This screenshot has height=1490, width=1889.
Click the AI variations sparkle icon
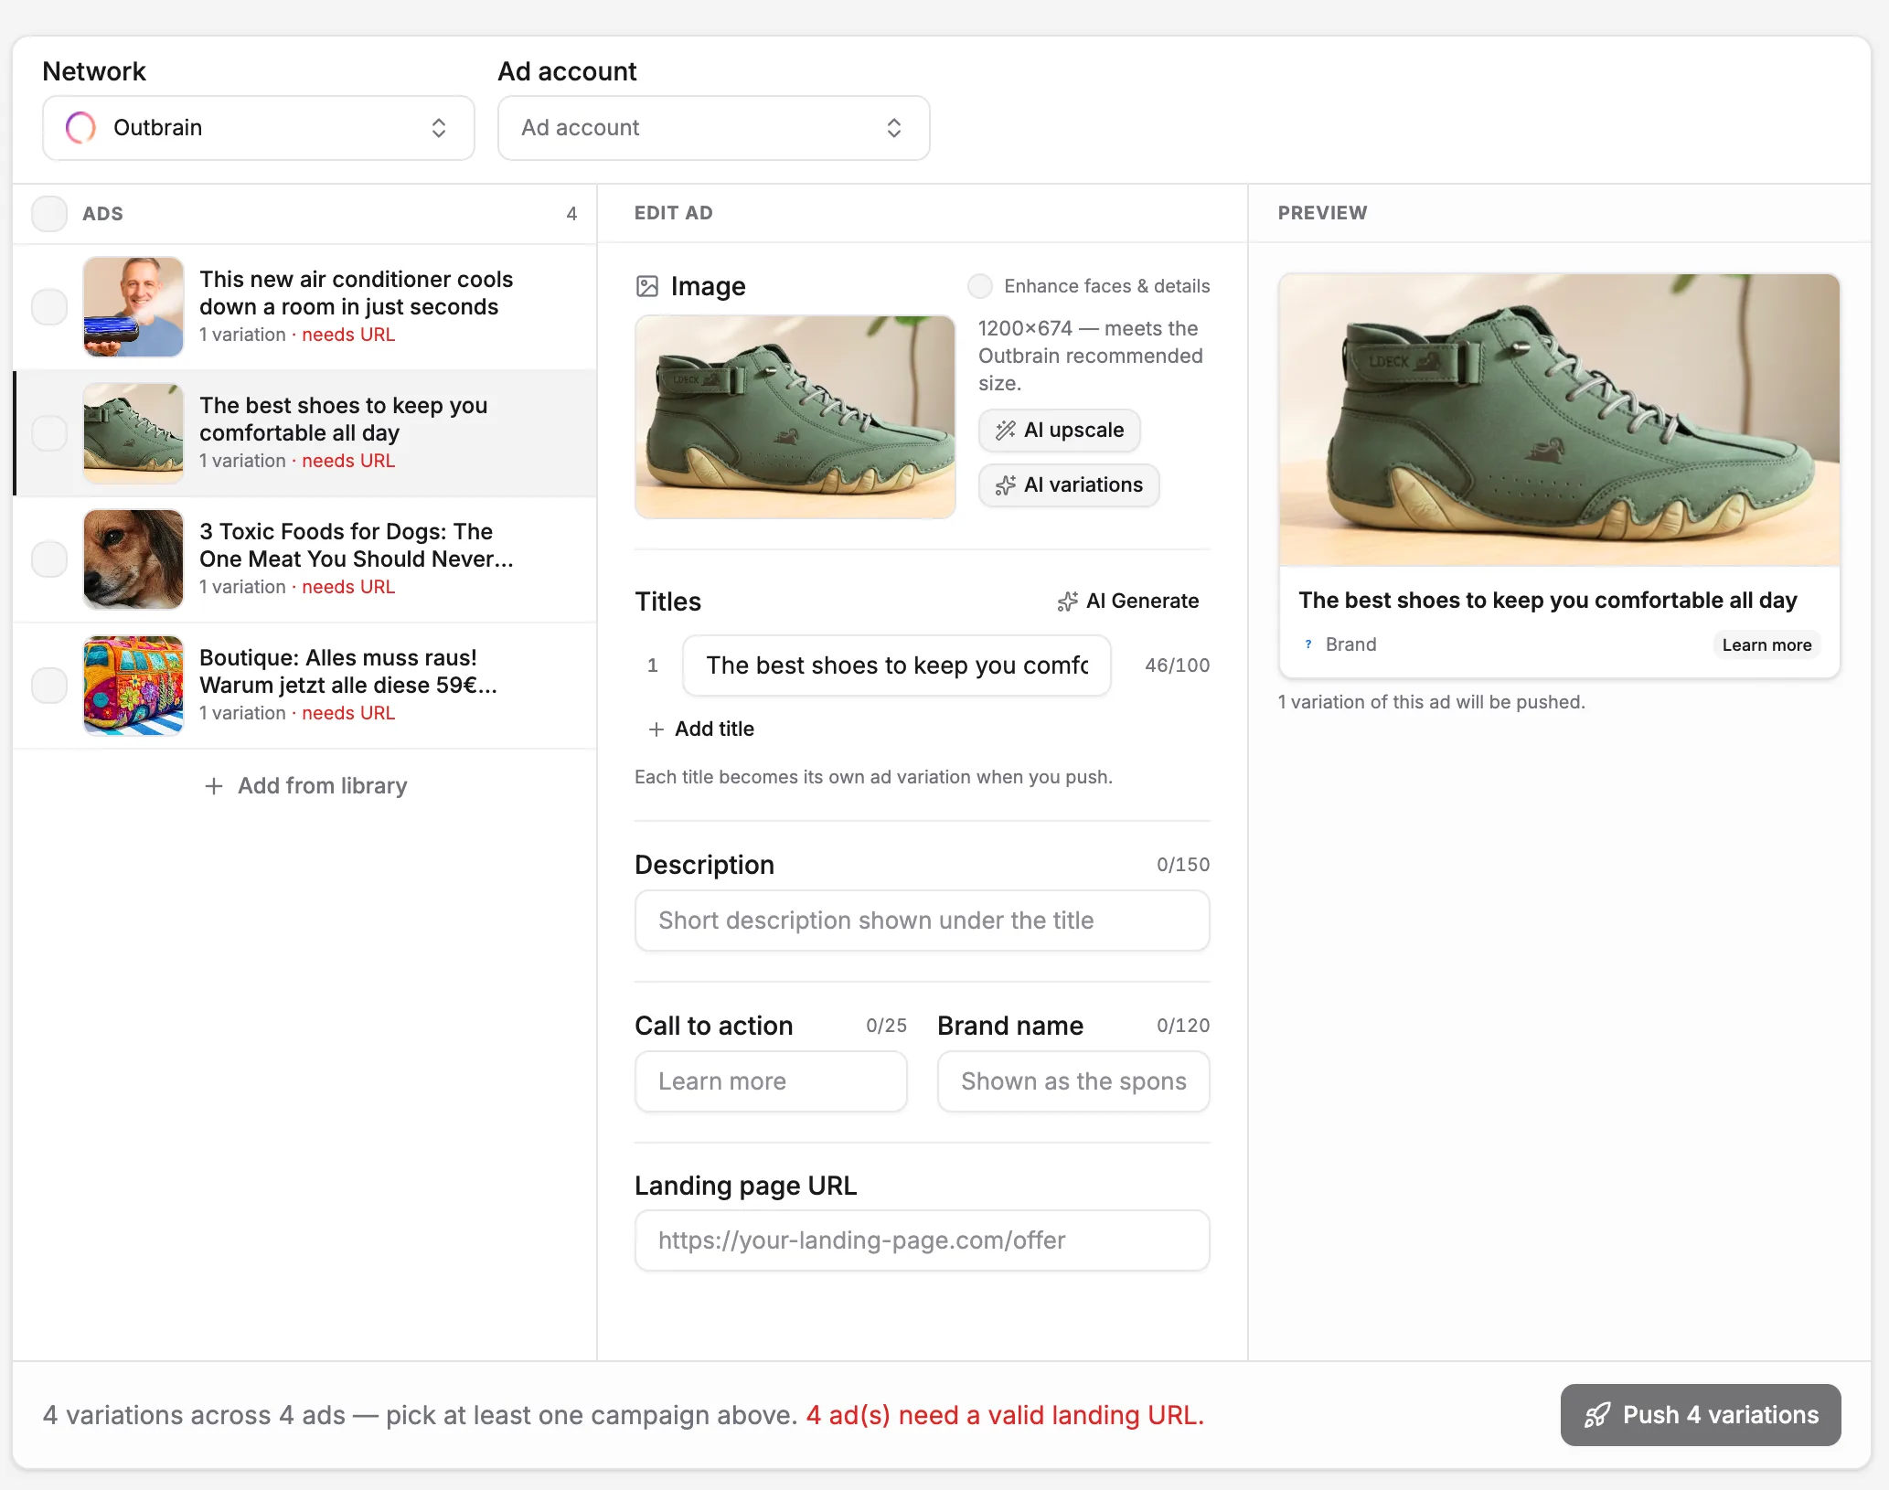pos(1006,485)
